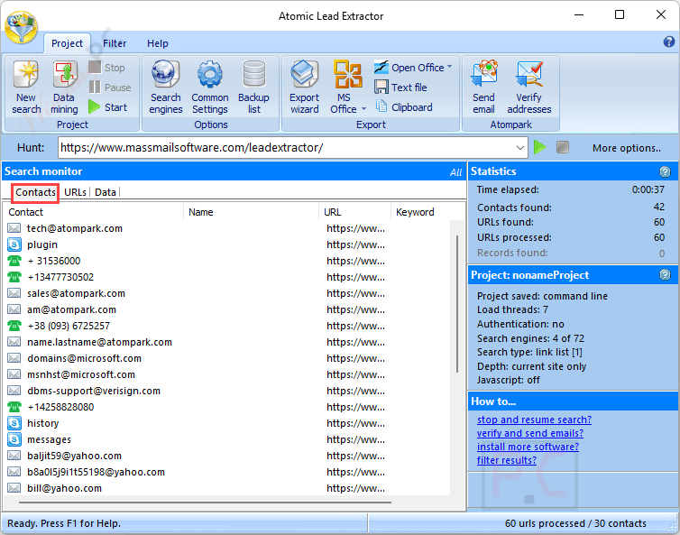
Task: Open the Data mining tool
Action: 64,88
